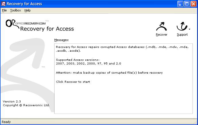Open the Toolbox menu
198x125 pixels.
(16, 11)
